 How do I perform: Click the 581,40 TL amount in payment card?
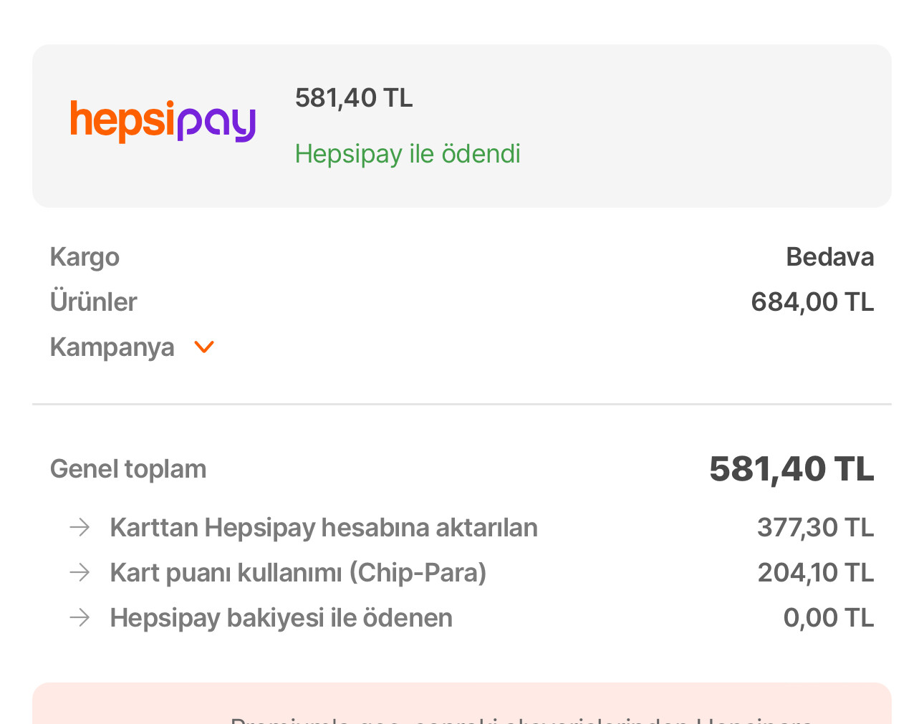click(x=354, y=98)
